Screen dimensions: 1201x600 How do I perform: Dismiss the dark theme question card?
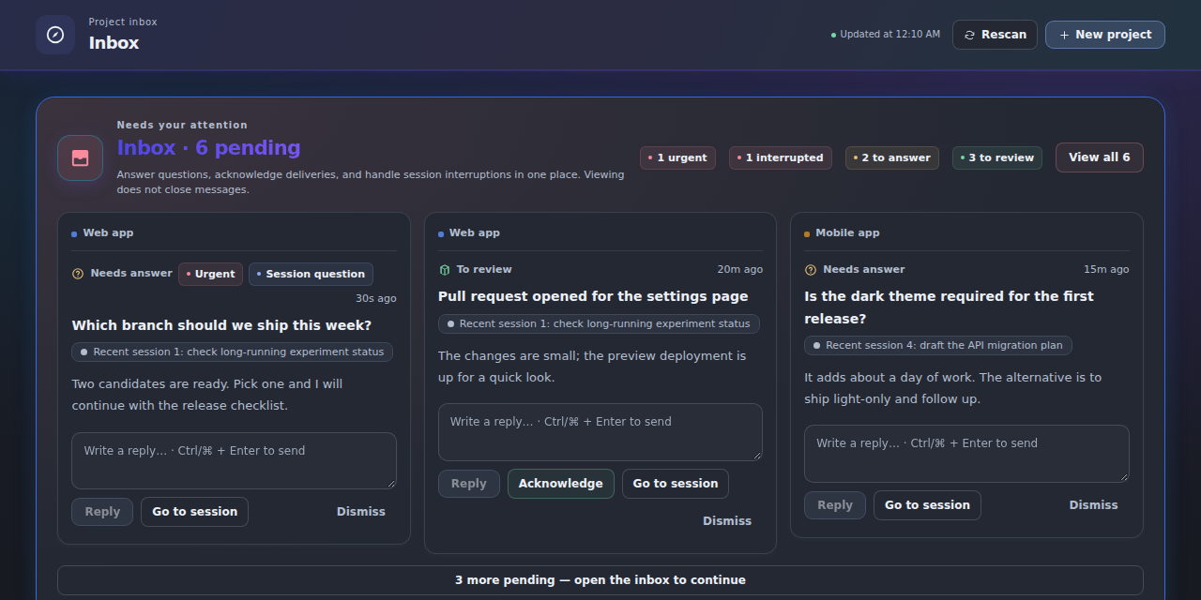tap(1094, 505)
